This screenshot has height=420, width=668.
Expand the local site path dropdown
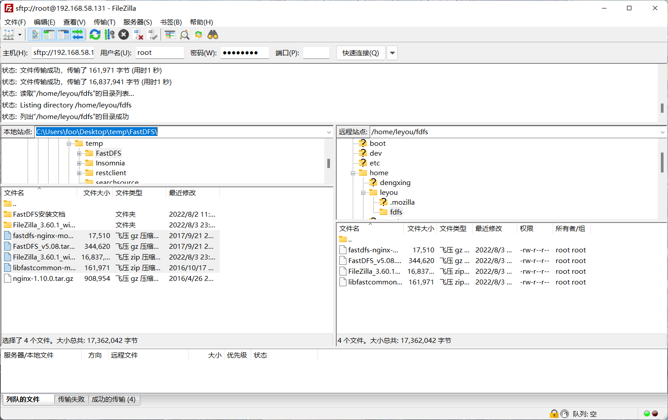click(329, 132)
